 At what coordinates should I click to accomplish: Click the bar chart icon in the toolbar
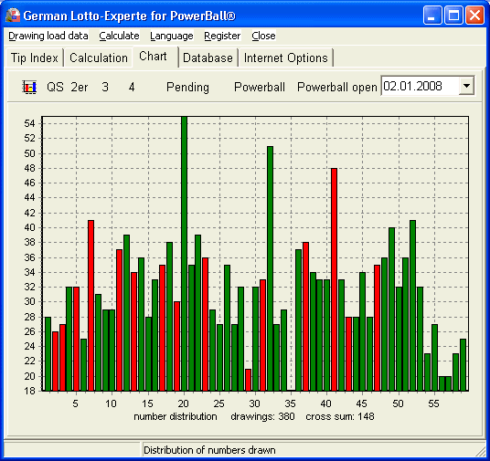point(29,87)
